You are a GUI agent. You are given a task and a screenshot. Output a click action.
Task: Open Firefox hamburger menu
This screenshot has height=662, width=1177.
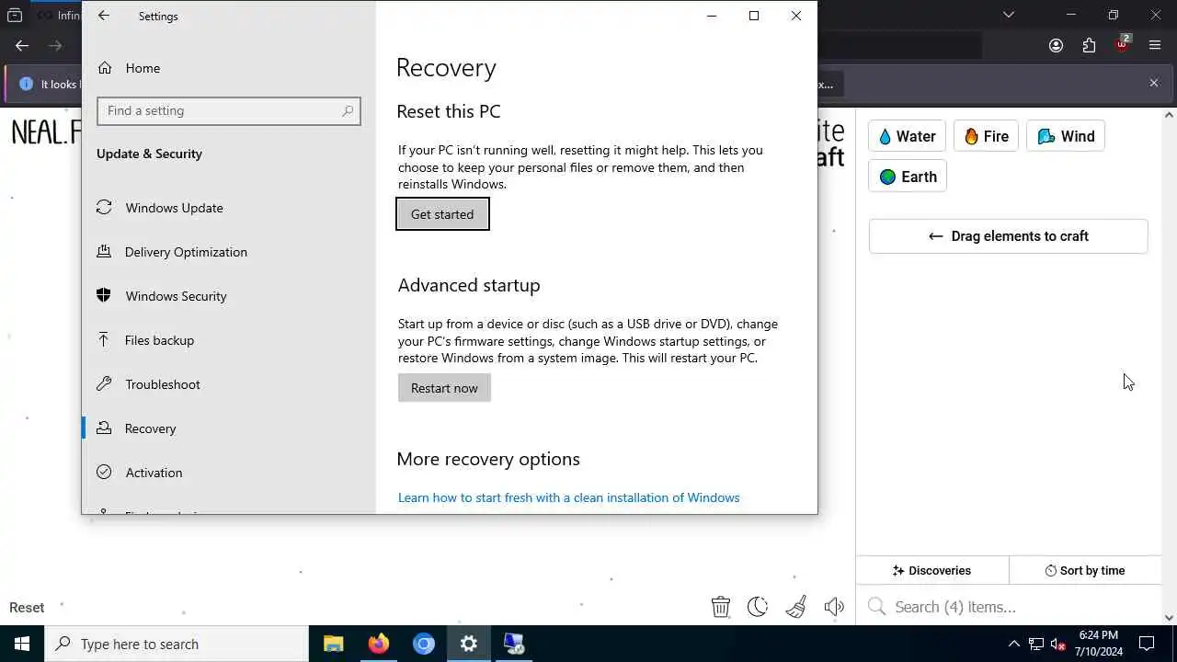[1155, 46]
